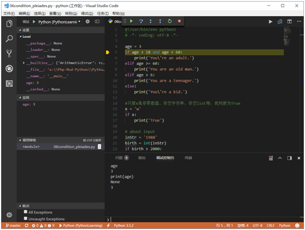Toggle the All Exceptions breakpoint checkbox

(26, 212)
